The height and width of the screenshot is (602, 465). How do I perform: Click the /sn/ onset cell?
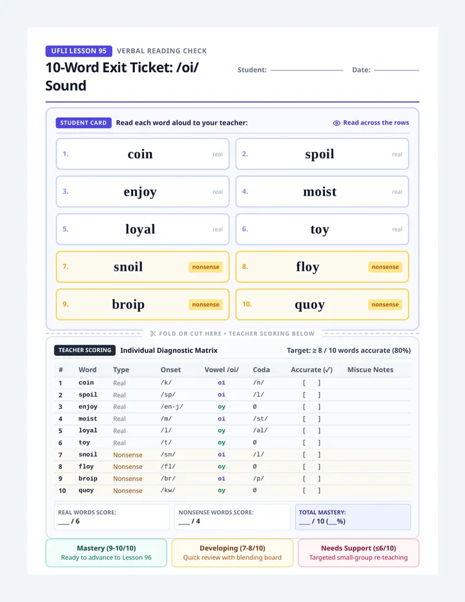pos(168,455)
